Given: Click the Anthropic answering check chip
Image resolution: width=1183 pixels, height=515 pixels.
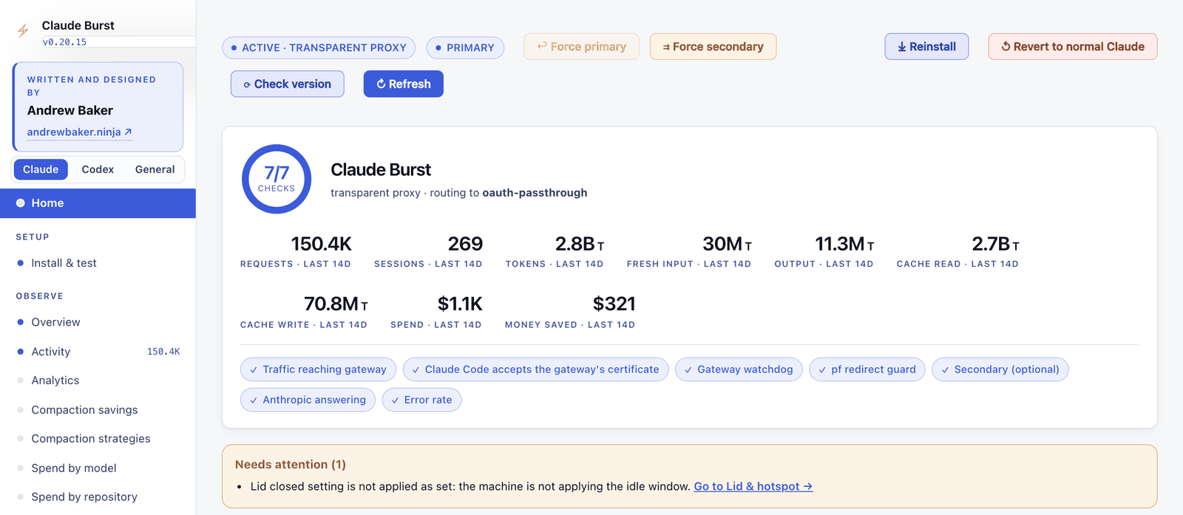Looking at the screenshot, I should pos(308,400).
